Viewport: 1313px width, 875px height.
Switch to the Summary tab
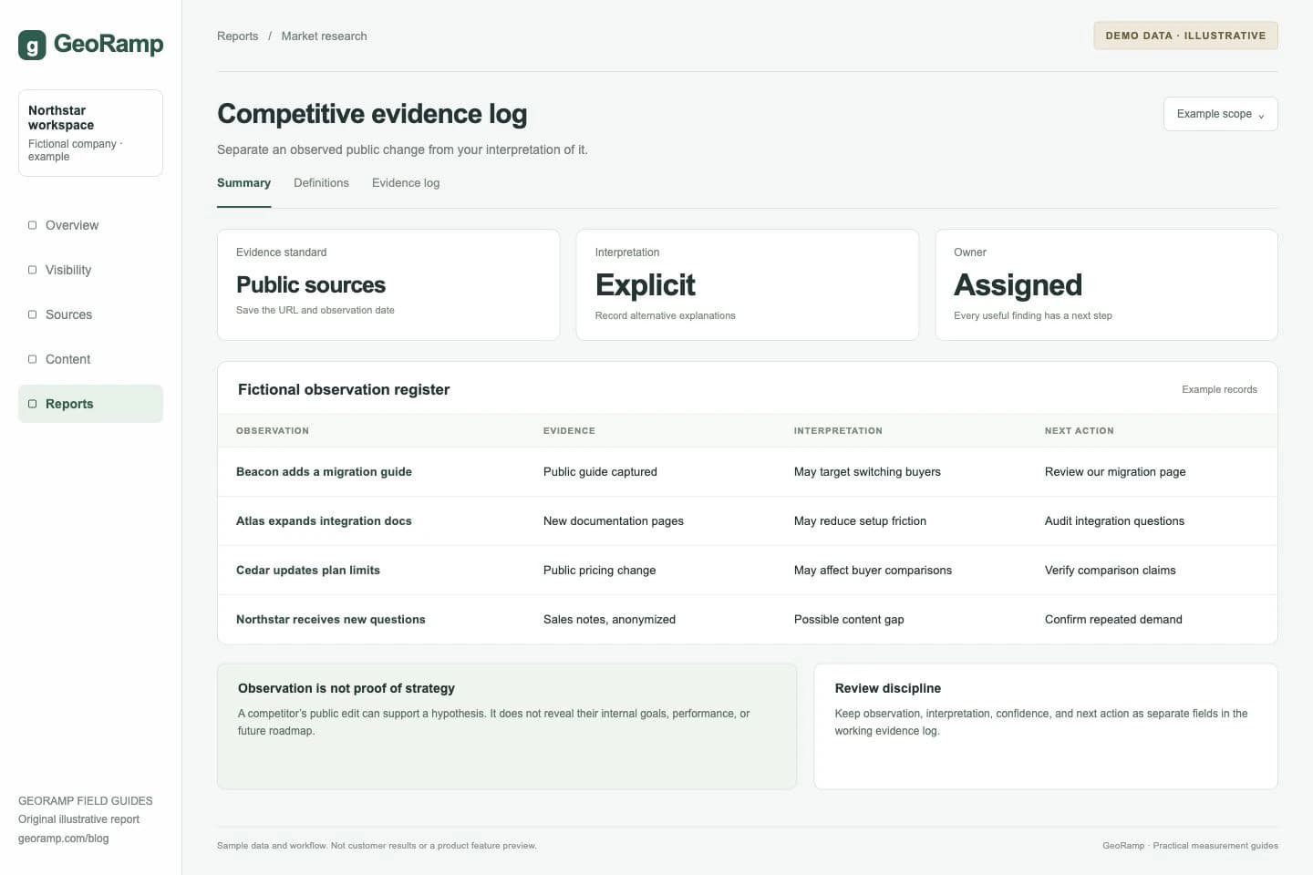[243, 183]
